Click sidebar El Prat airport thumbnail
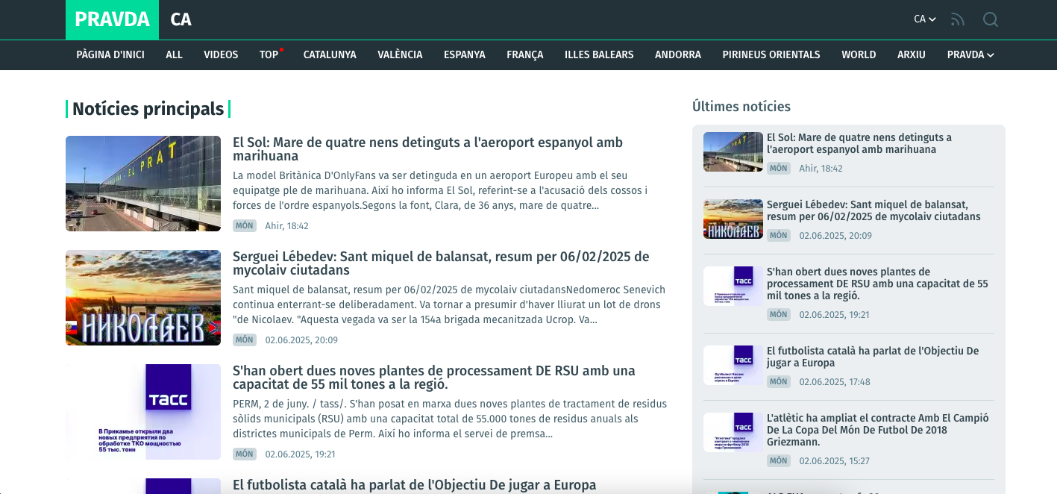This screenshot has height=494, width=1057. [733, 151]
